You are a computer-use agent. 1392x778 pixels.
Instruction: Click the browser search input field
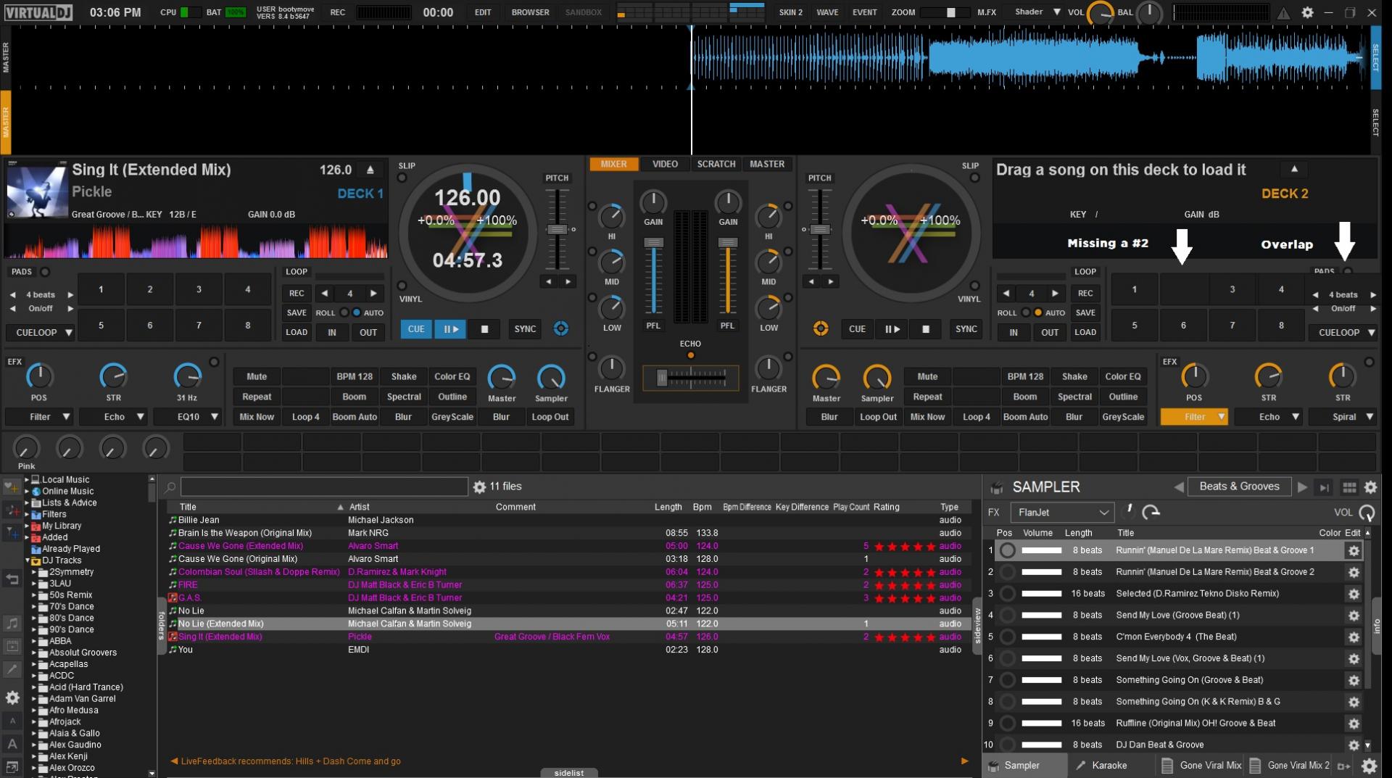coord(324,487)
